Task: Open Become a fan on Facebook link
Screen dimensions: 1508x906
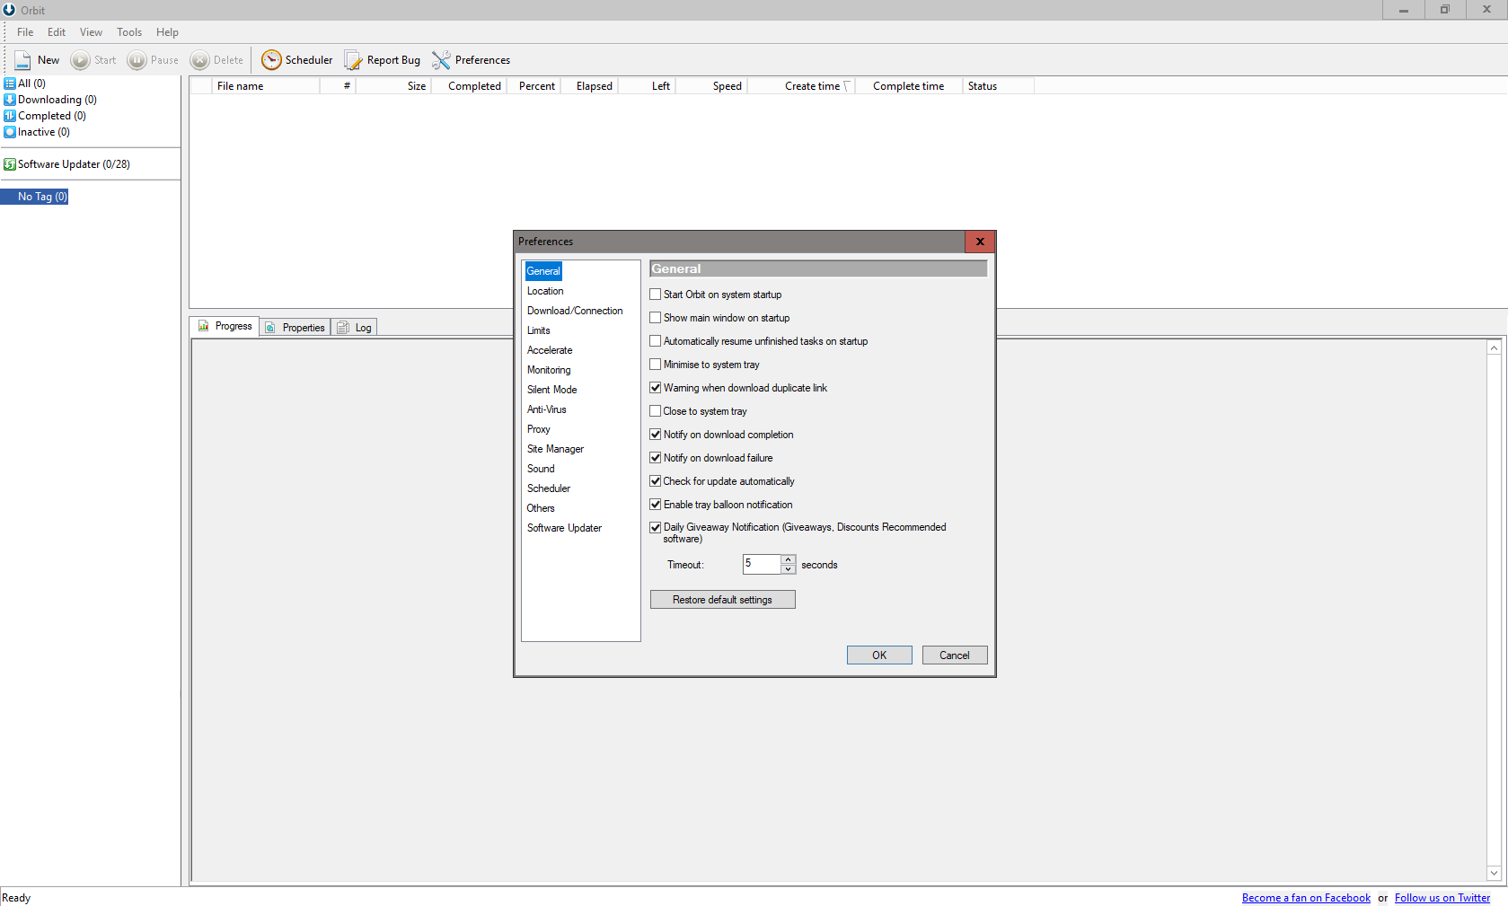Action: tap(1306, 898)
